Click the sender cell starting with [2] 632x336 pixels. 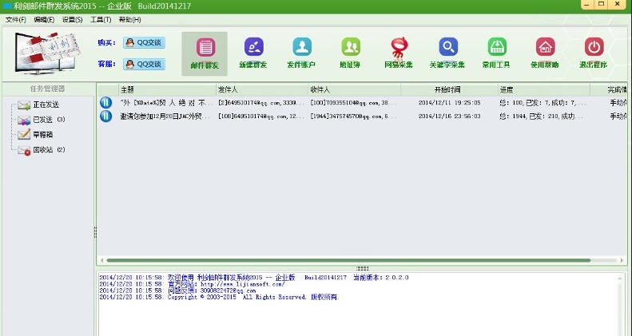[x=260, y=103]
